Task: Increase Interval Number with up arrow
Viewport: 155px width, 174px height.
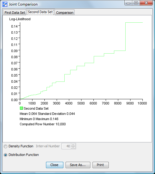Action: click(x=73, y=145)
